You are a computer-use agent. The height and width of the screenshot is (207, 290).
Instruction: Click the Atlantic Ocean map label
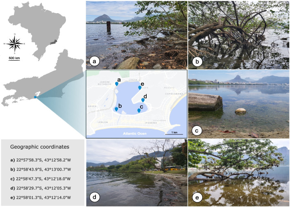point(135,134)
